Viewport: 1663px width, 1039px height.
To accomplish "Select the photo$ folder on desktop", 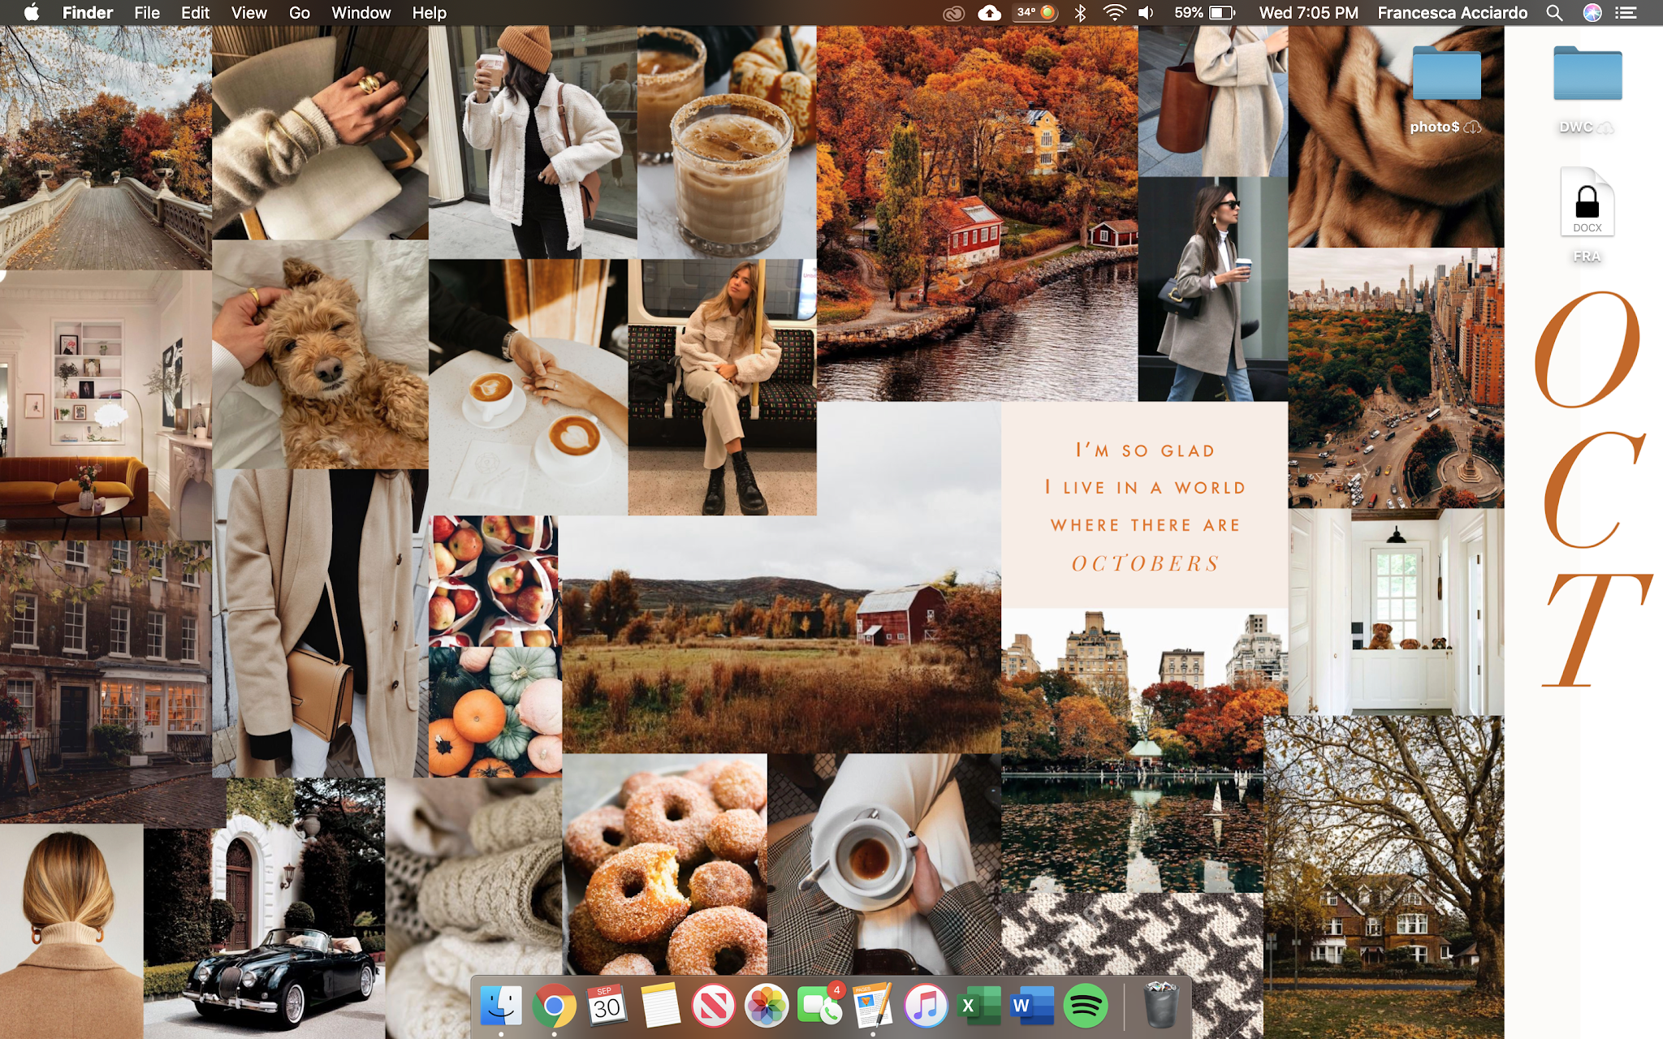I will pyautogui.click(x=1446, y=75).
